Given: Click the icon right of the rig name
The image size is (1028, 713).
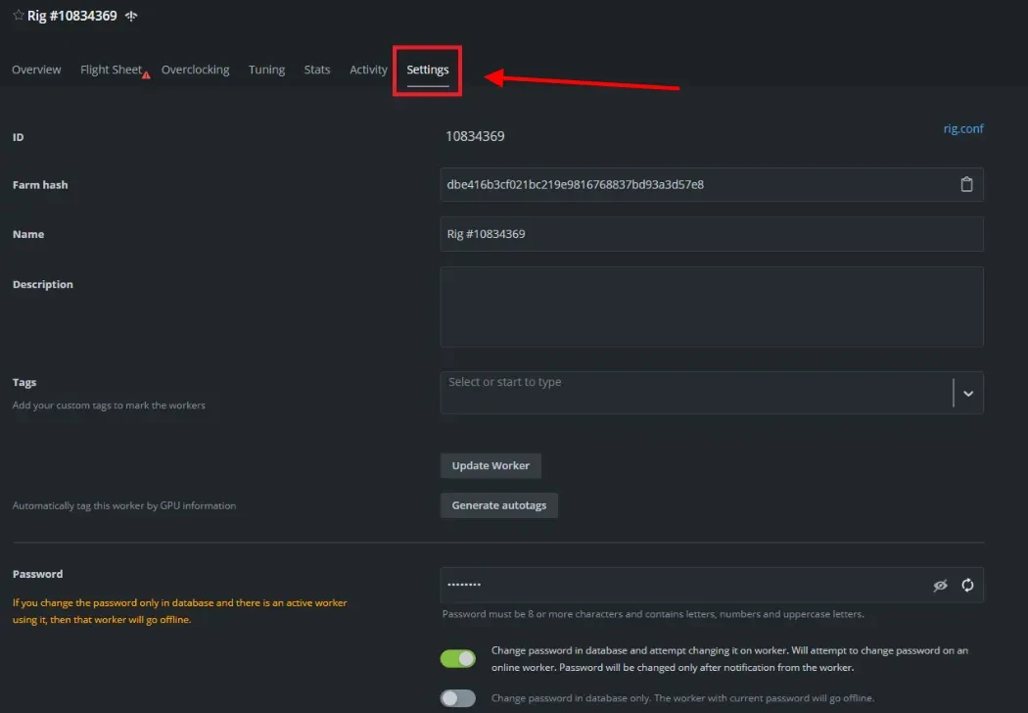Looking at the screenshot, I should coord(132,17).
